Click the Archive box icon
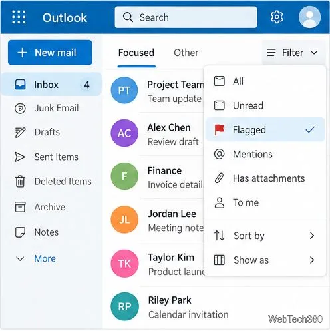330x331 pixels. (20, 207)
